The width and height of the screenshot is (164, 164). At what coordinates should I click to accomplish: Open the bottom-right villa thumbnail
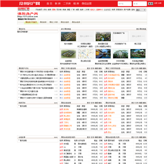coord(138,54)
